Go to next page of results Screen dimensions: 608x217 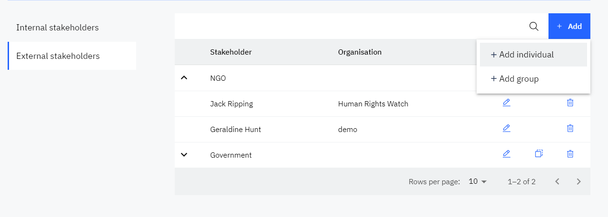point(578,181)
